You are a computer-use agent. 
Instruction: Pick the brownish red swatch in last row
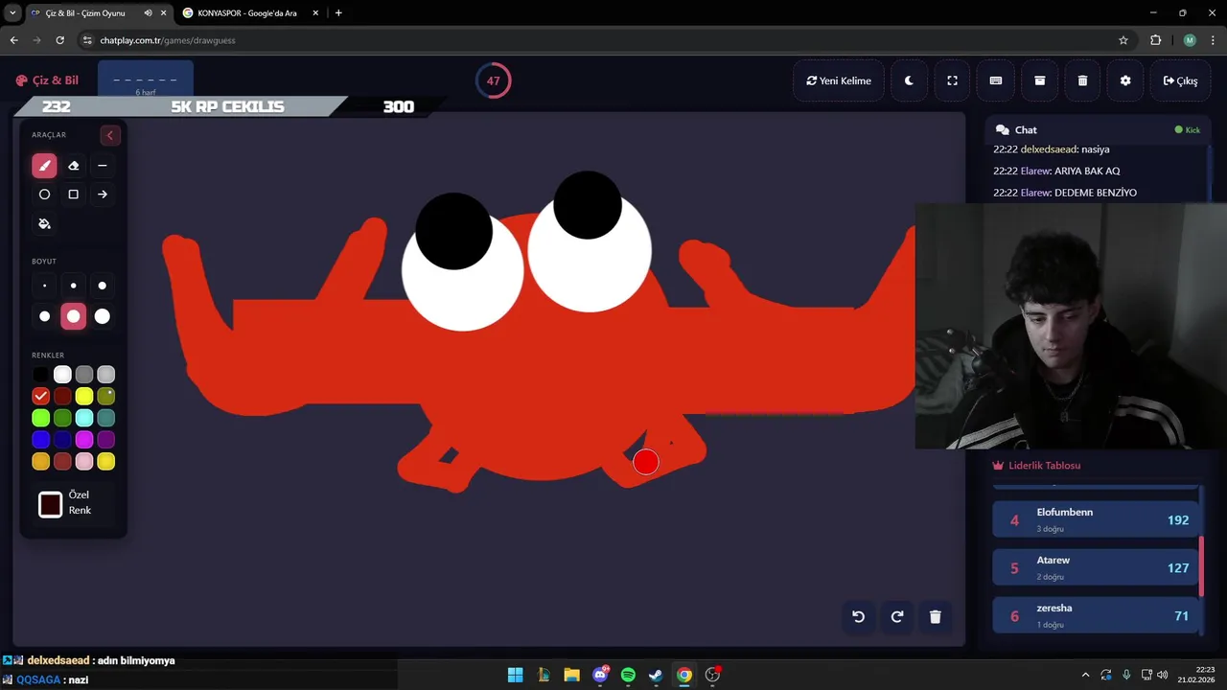62,462
